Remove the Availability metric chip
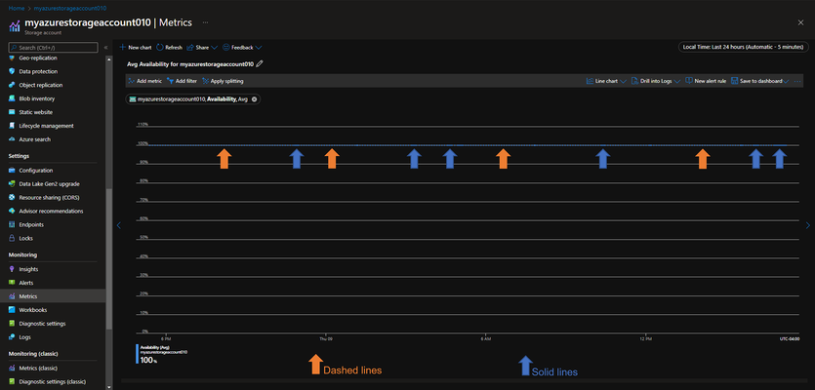Image resolution: width=815 pixels, height=390 pixels. pos(254,99)
